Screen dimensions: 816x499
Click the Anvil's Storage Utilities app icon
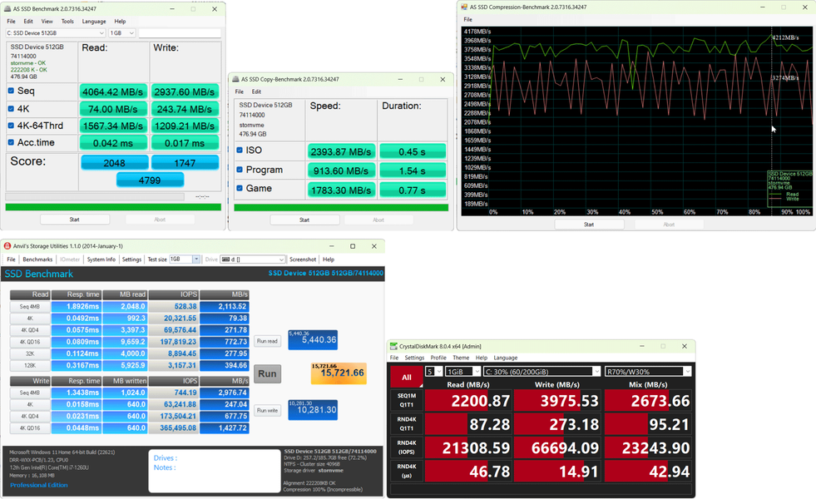(7, 246)
